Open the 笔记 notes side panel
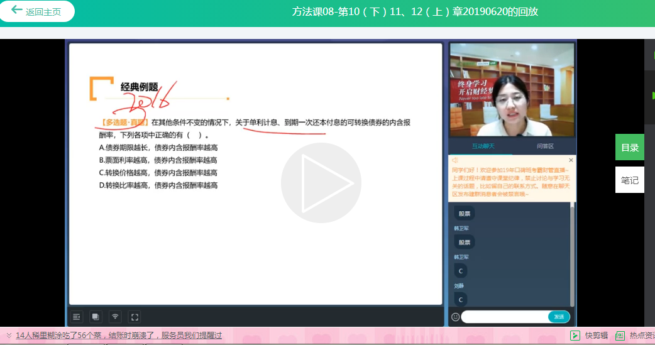 tap(629, 180)
